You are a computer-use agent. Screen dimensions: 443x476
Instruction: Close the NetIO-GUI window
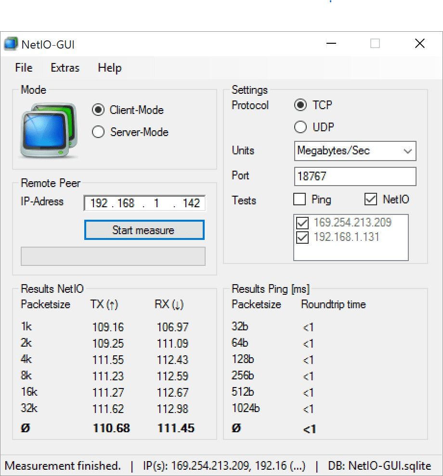(420, 44)
